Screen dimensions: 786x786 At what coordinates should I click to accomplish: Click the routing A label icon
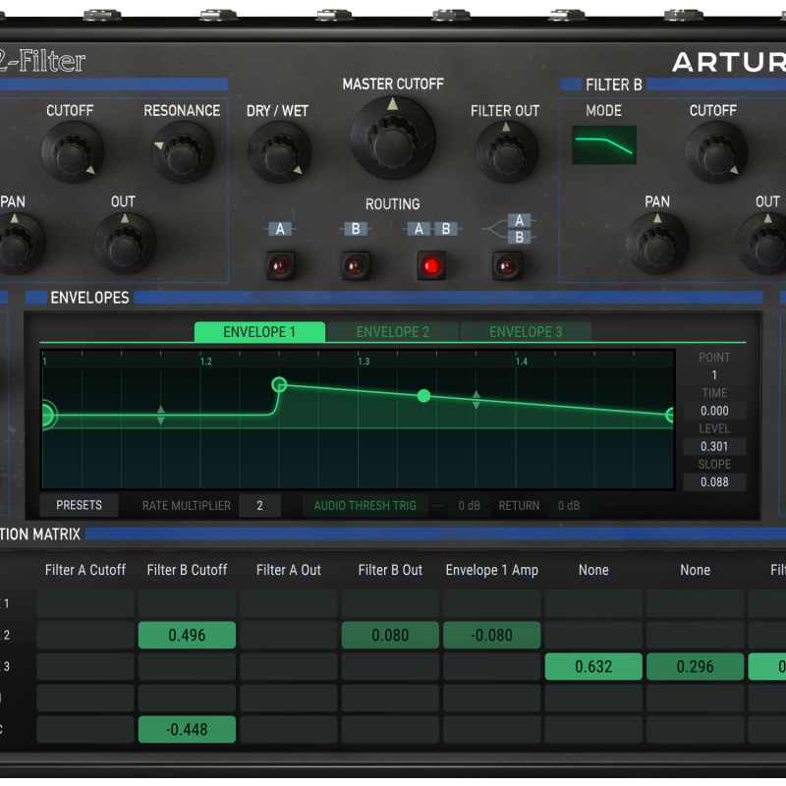point(280,229)
